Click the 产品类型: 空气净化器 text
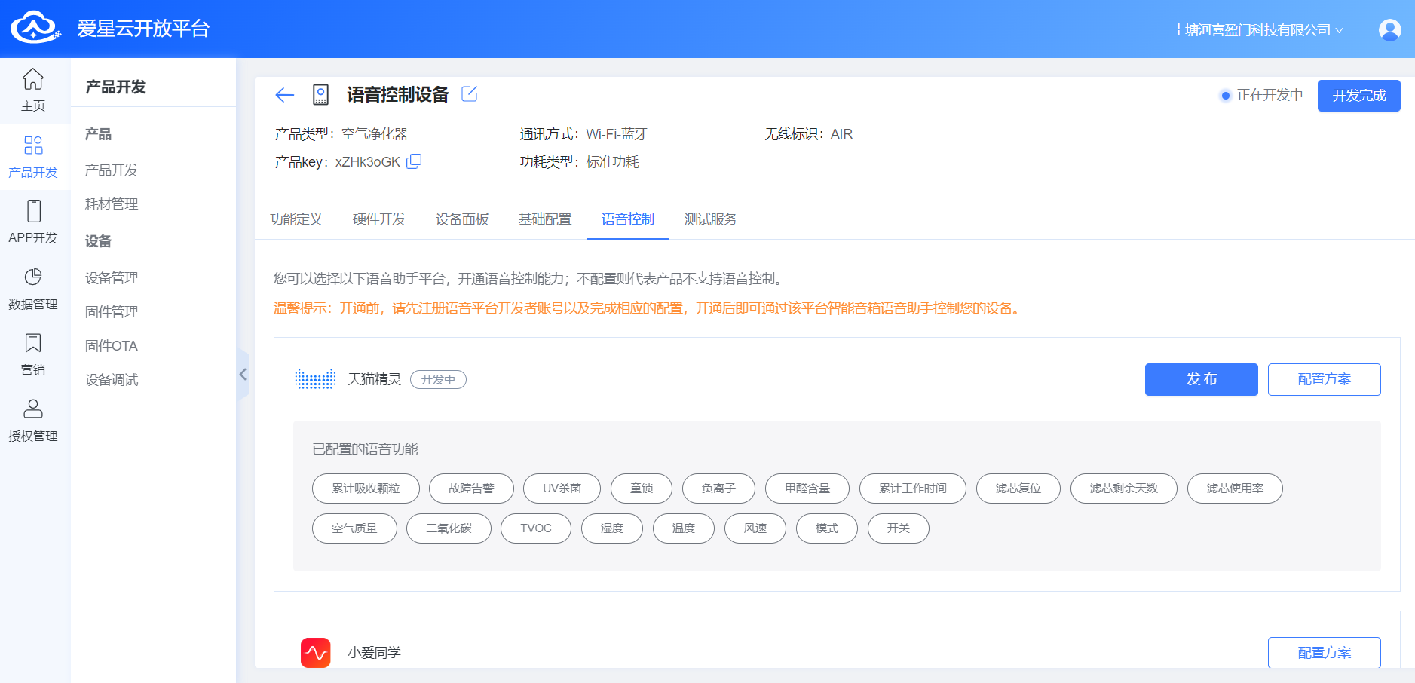This screenshot has width=1415, height=683. point(341,134)
